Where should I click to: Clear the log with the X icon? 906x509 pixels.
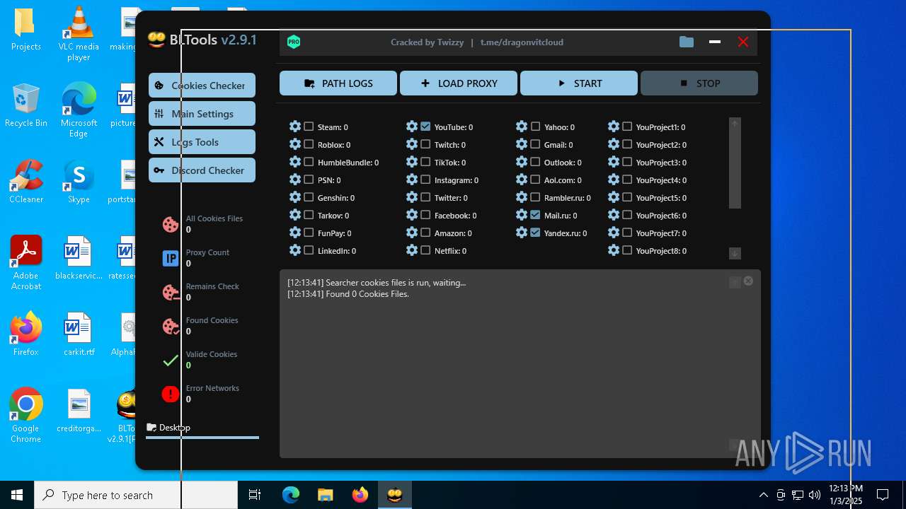coord(748,281)
